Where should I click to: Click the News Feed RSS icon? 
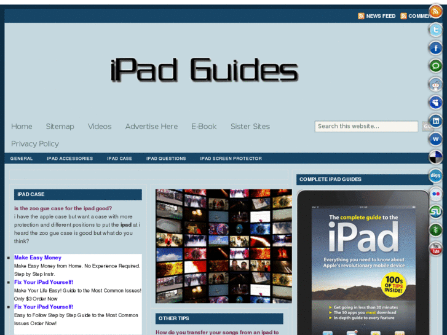pyautogui.click(x=361, y=16)
